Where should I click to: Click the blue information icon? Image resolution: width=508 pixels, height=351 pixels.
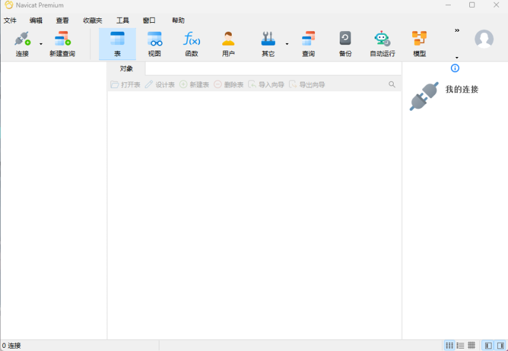[455, 68]
